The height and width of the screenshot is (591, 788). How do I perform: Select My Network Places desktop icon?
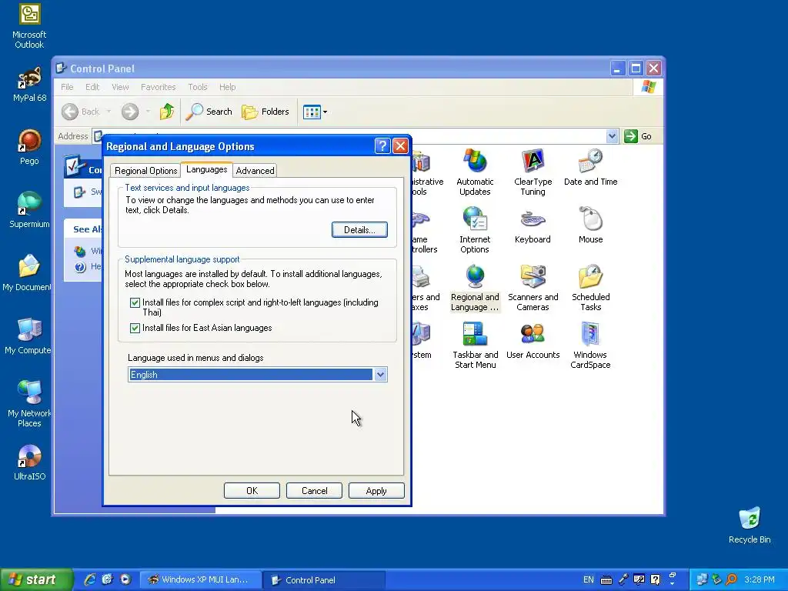click(29, 404)
